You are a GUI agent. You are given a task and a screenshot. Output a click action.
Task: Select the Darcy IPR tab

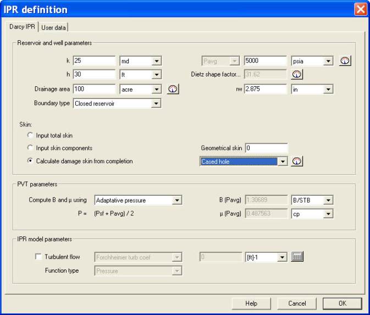coord(21,27)
